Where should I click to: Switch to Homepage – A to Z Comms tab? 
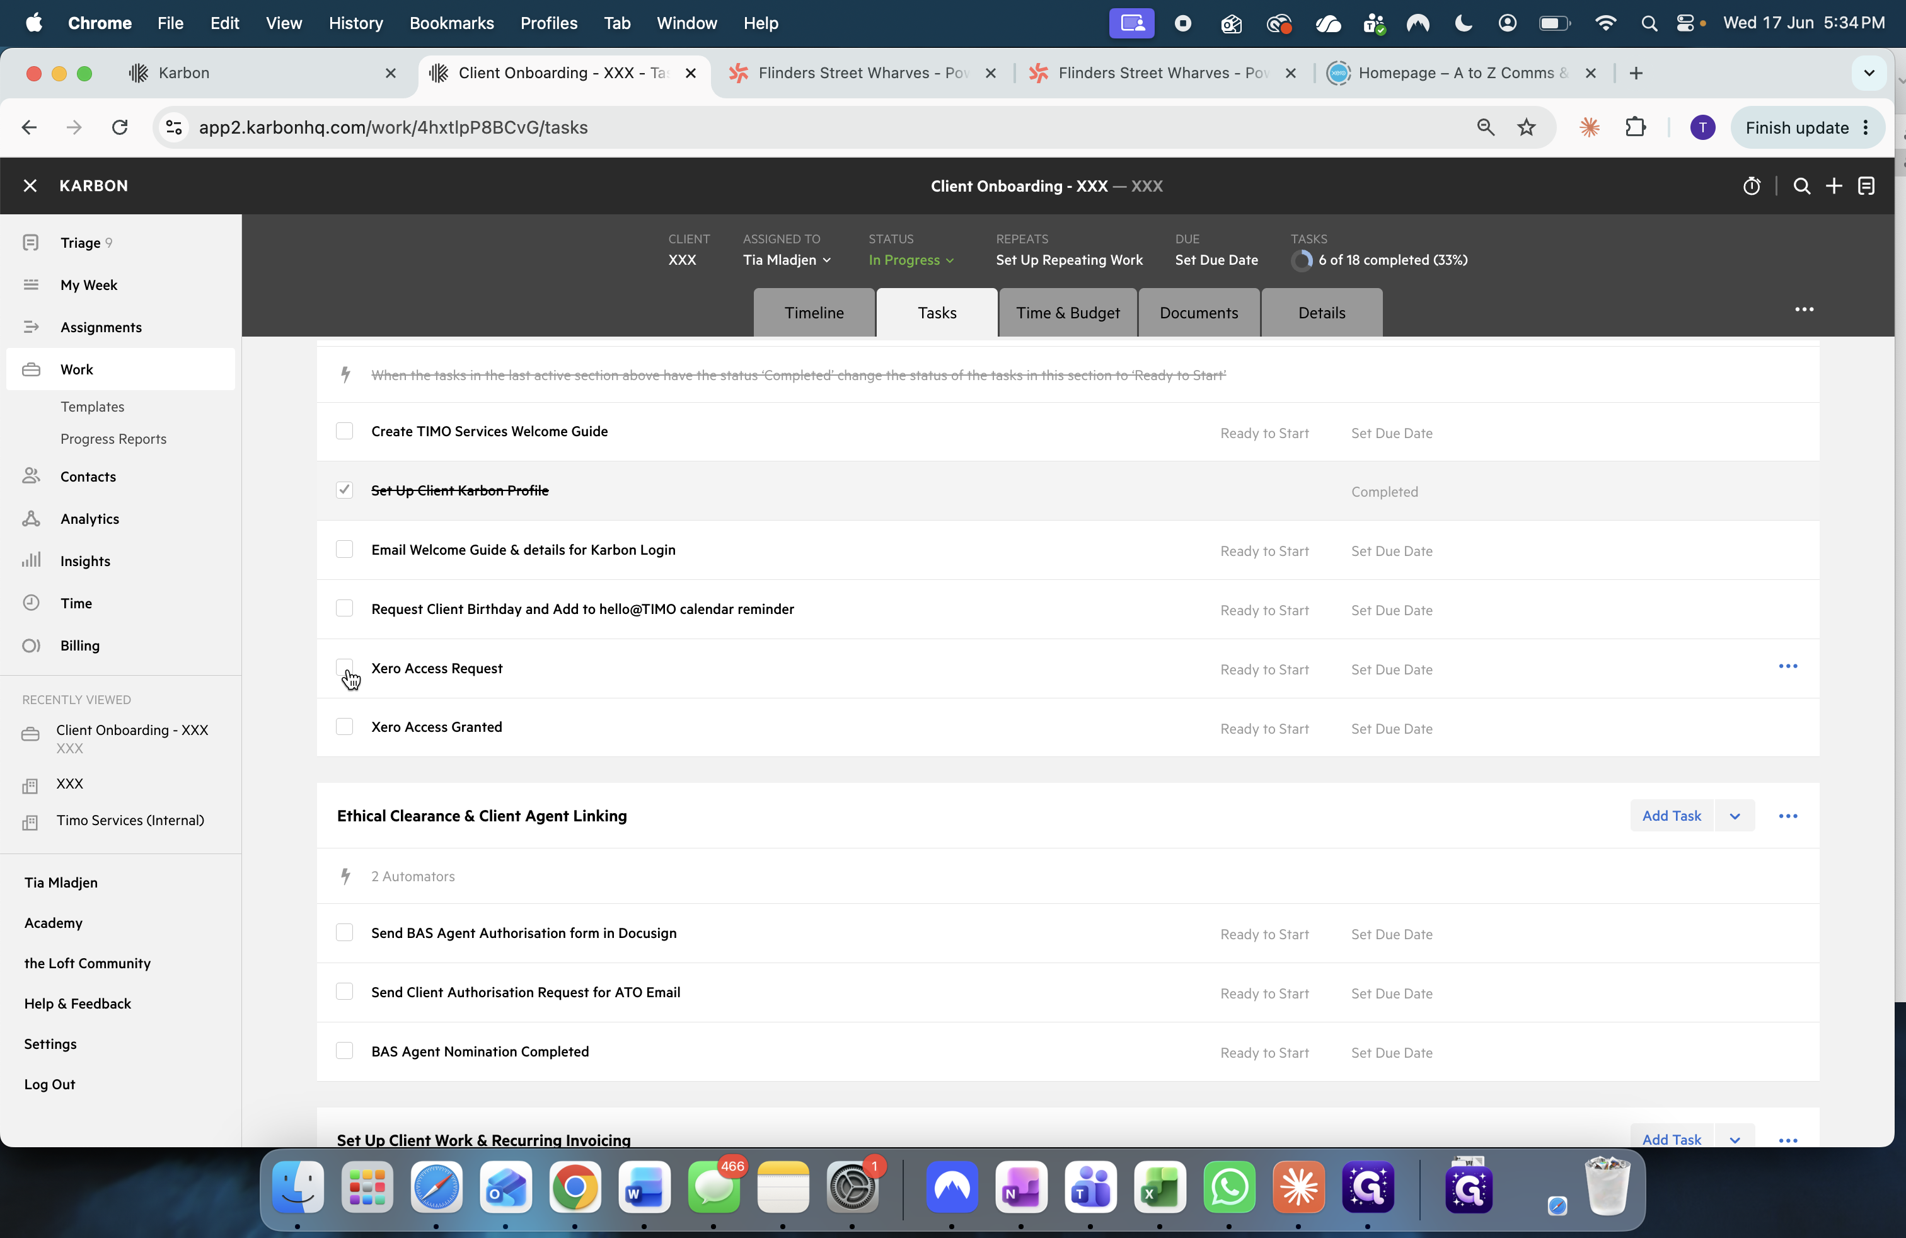[x=1461, y=73]
